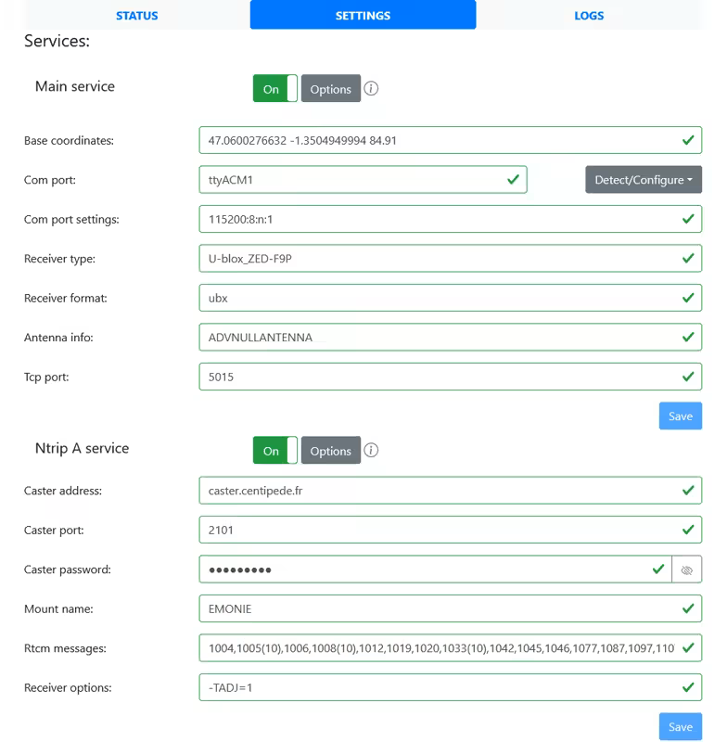Toggle the Ntrip A service On switch
The width and height of the screenshot is (727, 742).
tap(274, 451)
